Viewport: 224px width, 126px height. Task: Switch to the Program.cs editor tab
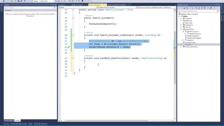(62, 5)
